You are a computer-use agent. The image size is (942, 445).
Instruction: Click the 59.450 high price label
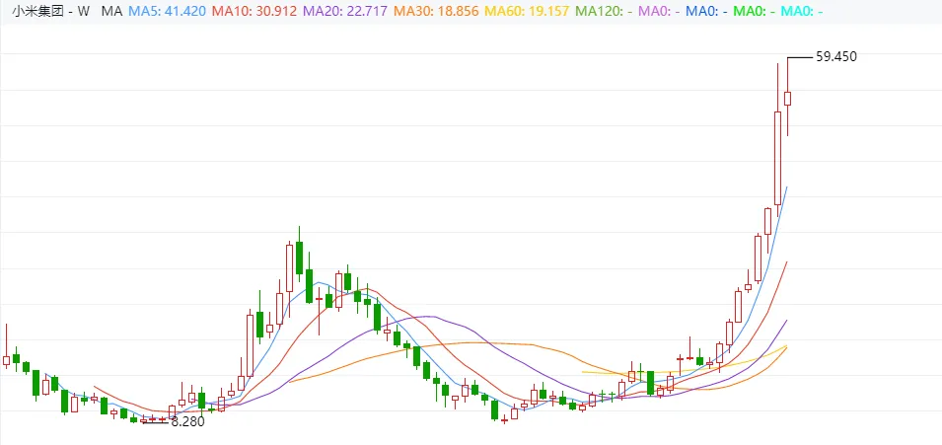(836, 57)
